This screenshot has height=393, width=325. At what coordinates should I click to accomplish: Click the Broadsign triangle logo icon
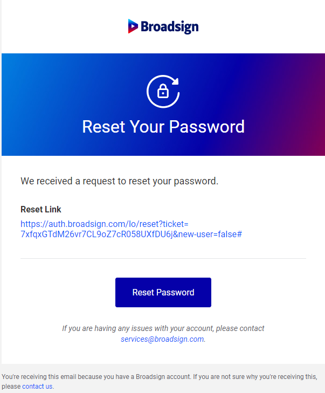[x=133, y=26]
